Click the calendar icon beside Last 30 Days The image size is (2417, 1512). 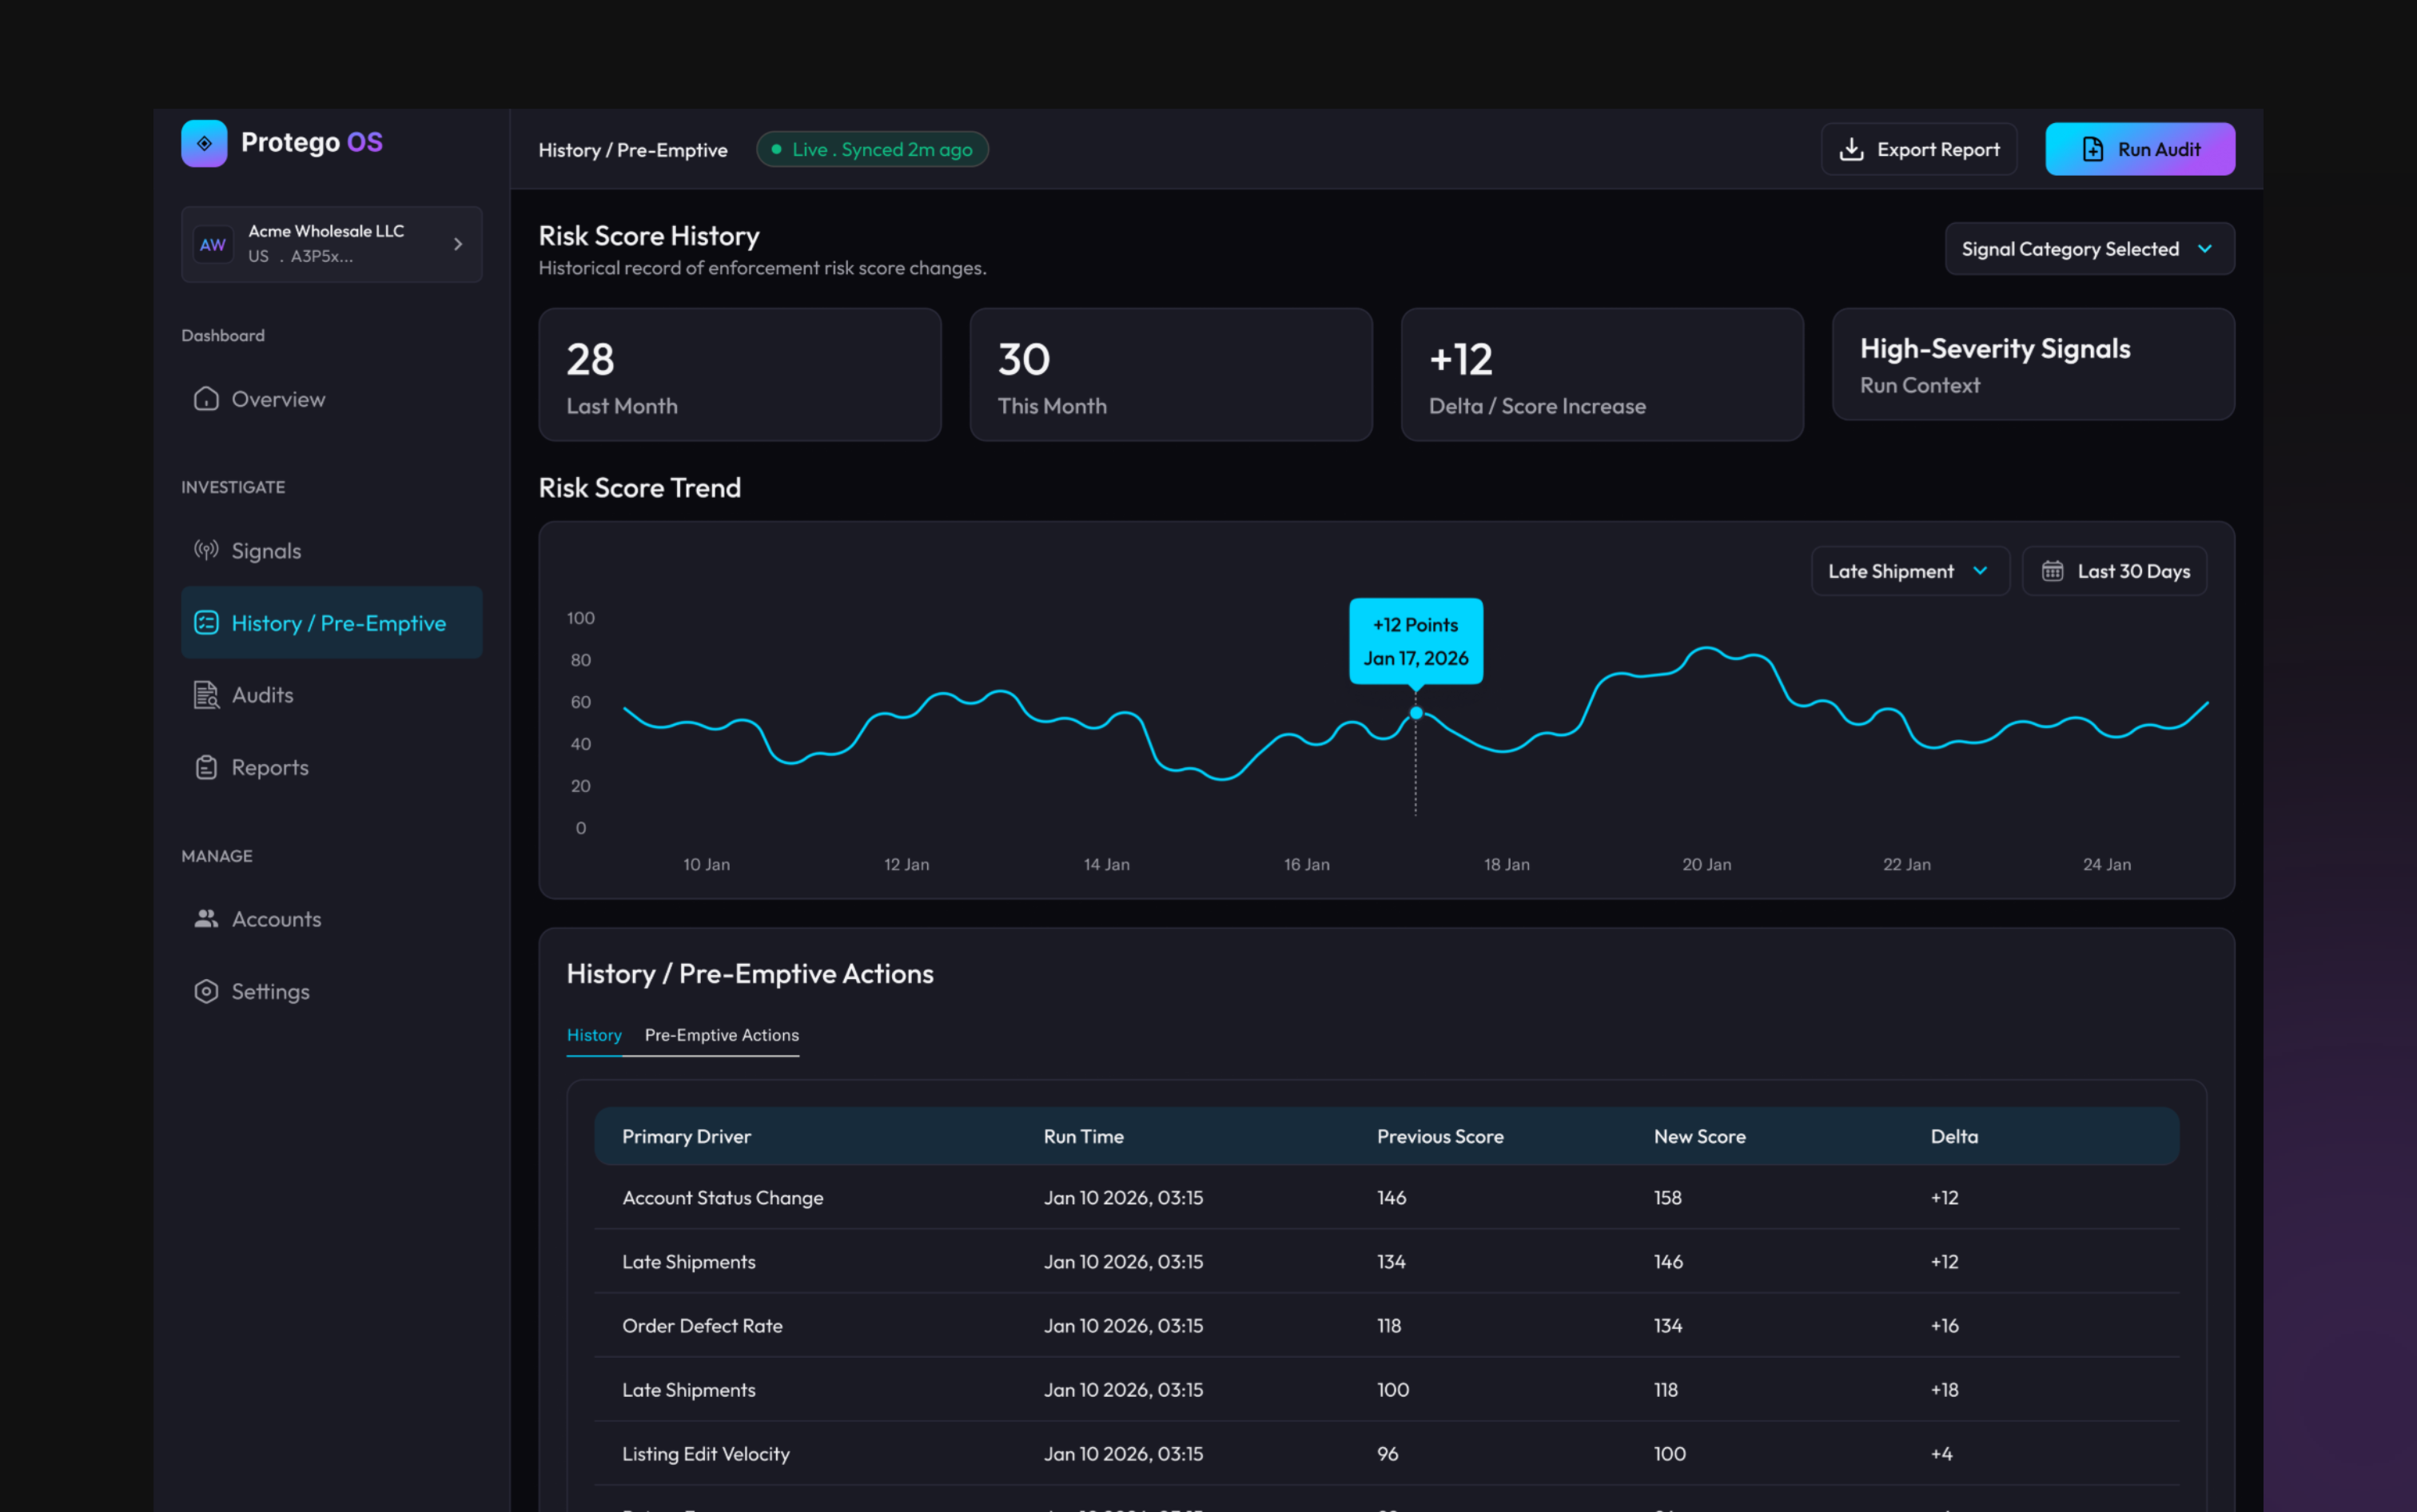coord(2052,571)
